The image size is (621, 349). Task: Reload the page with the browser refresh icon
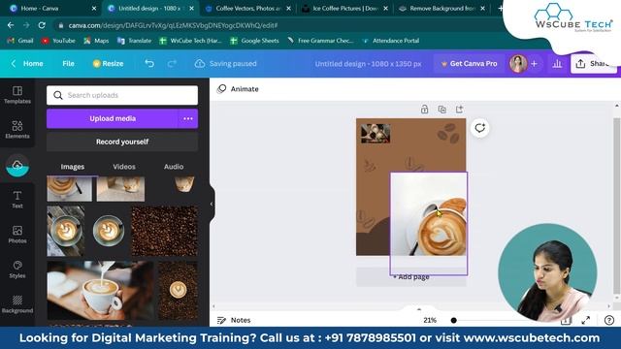42,25
